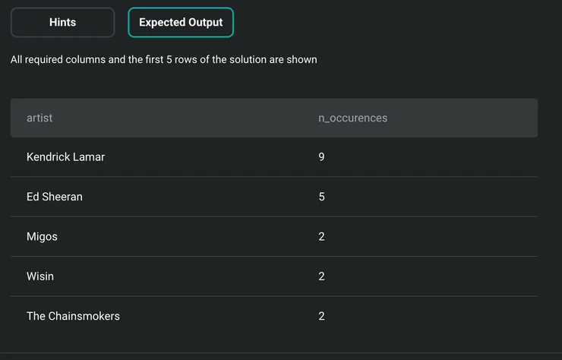Click the count 2 in Chainsmokers row

coord(322,316)
